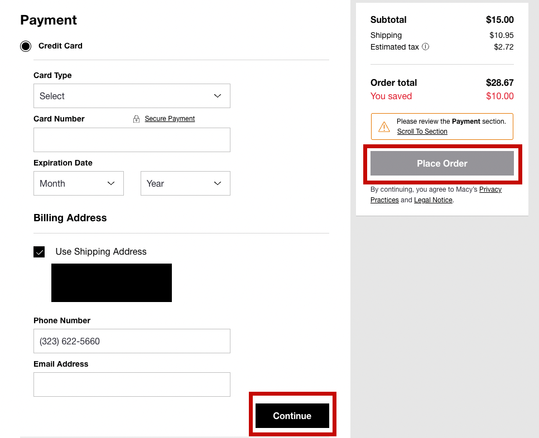
Task: Click into the Phone Number field
Action: [x=132, y=341]
